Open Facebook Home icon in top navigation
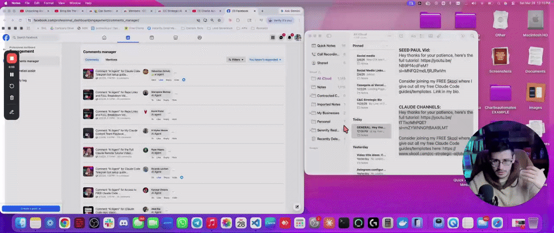554x233 pixels. pos(104,38)
